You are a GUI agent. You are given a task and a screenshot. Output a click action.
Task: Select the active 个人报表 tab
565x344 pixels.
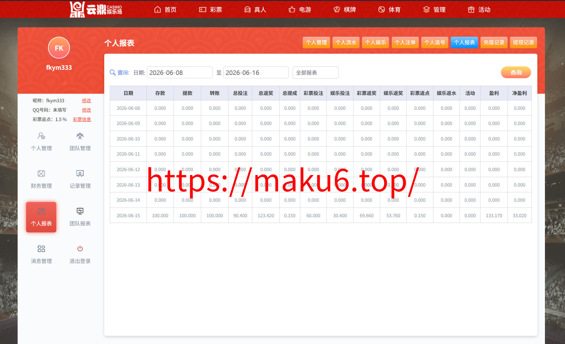point(464,42)
